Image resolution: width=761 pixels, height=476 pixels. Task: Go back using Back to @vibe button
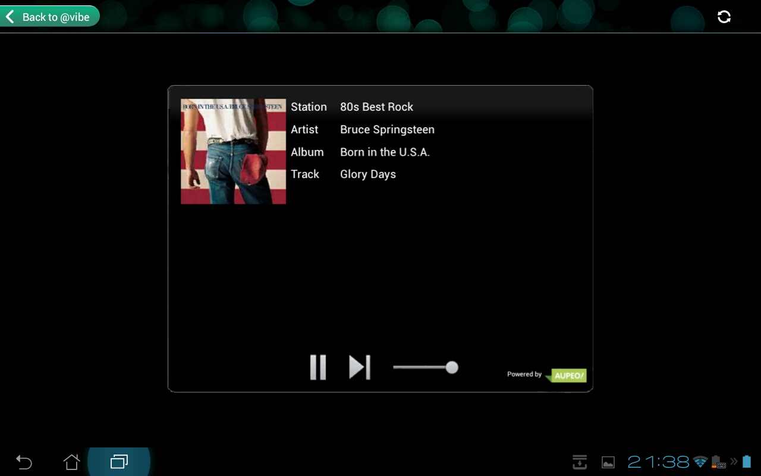coord(49,17)
